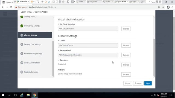The image size is (175, 98).
Task: Click the Chrome taskbar icon
Action: [x=34, y=95]
